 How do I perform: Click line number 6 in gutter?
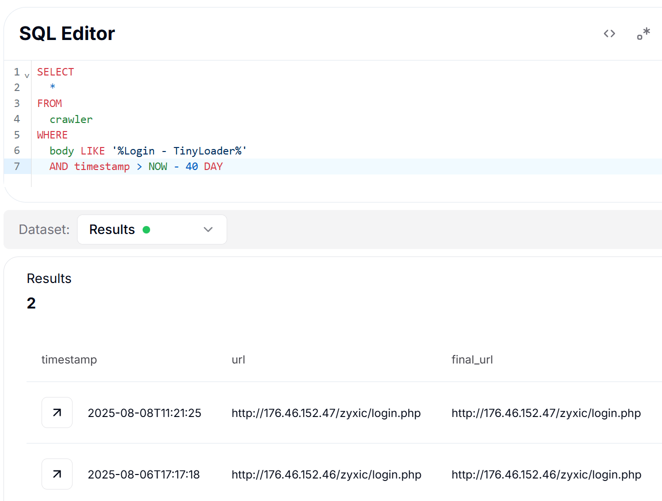point(17,150)
